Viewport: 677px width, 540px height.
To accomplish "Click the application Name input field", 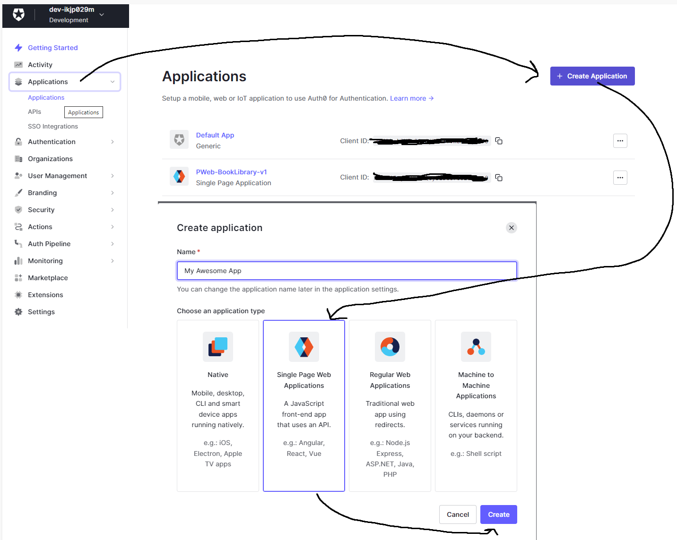I will pyautogui.click(x=347, y=271).
